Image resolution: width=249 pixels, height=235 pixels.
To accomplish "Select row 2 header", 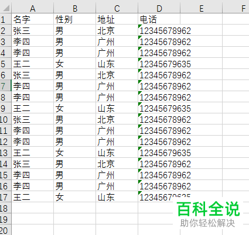I will (5, 30).
